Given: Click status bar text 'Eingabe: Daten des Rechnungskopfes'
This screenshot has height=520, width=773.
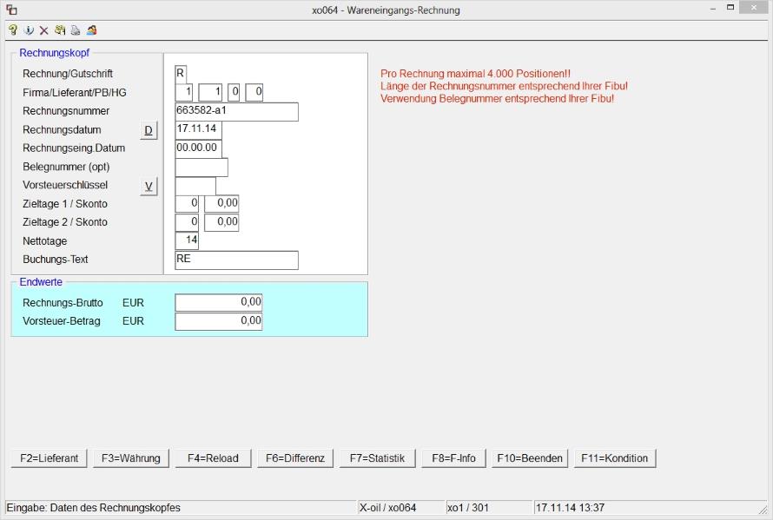Looking at the screenshot, I should (x=93, y=508).
